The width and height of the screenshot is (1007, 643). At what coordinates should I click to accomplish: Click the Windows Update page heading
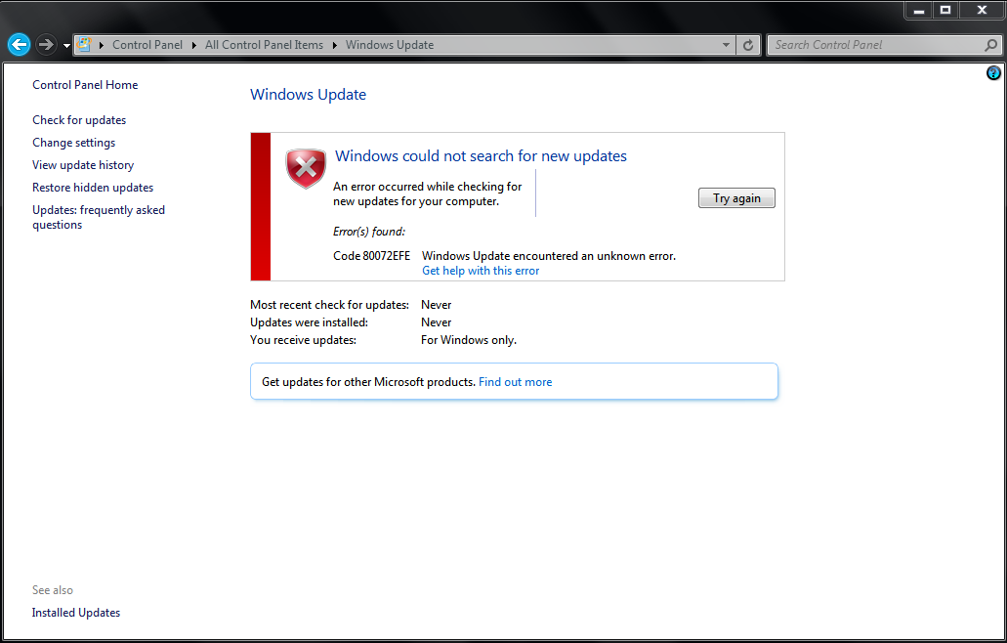click(309, 95)
